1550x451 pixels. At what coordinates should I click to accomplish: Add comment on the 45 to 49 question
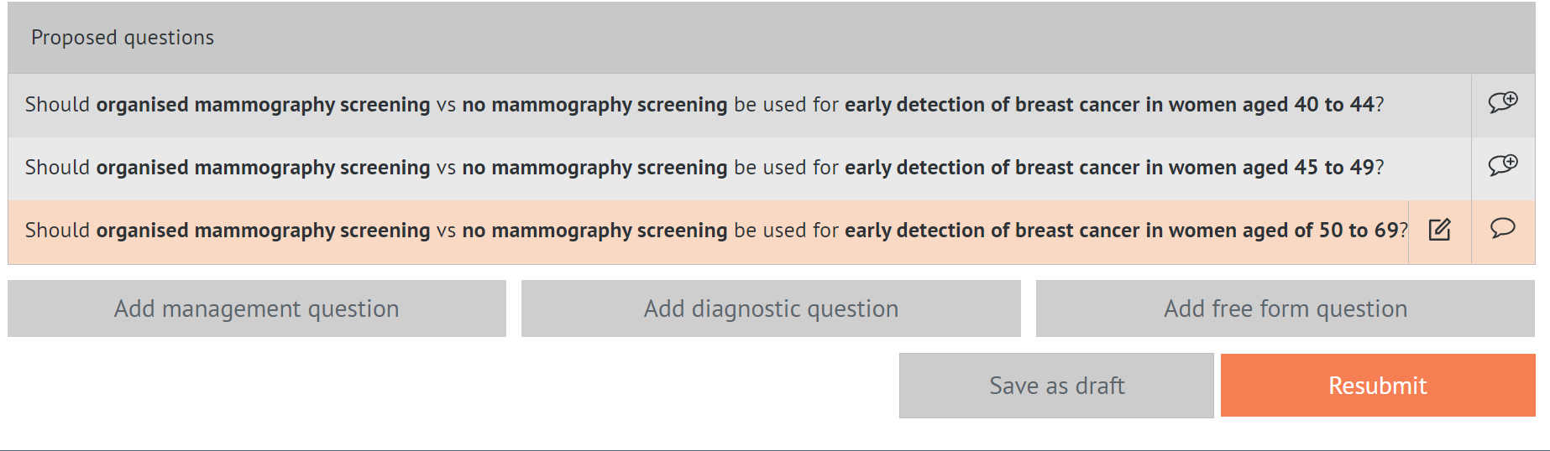[x=1502, y=166]
